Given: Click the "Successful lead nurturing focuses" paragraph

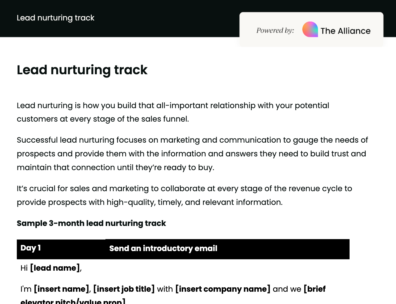Looking at the screenshot, I should (192, 140).
